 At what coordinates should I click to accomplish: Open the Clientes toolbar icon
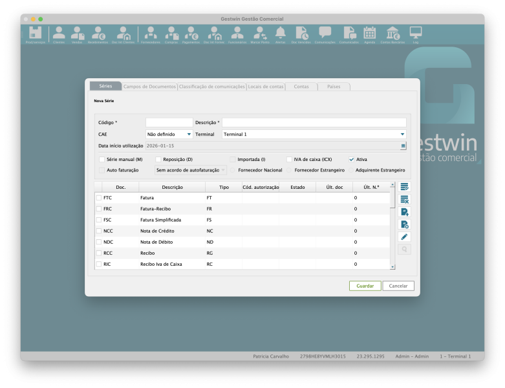(x=59, y=34)
